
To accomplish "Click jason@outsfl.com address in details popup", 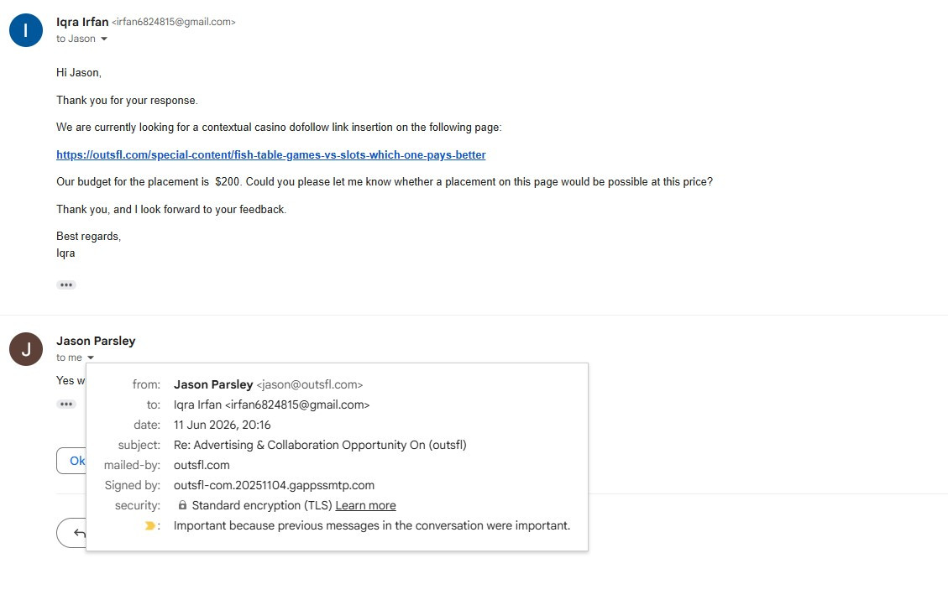I will coord(310,385).
